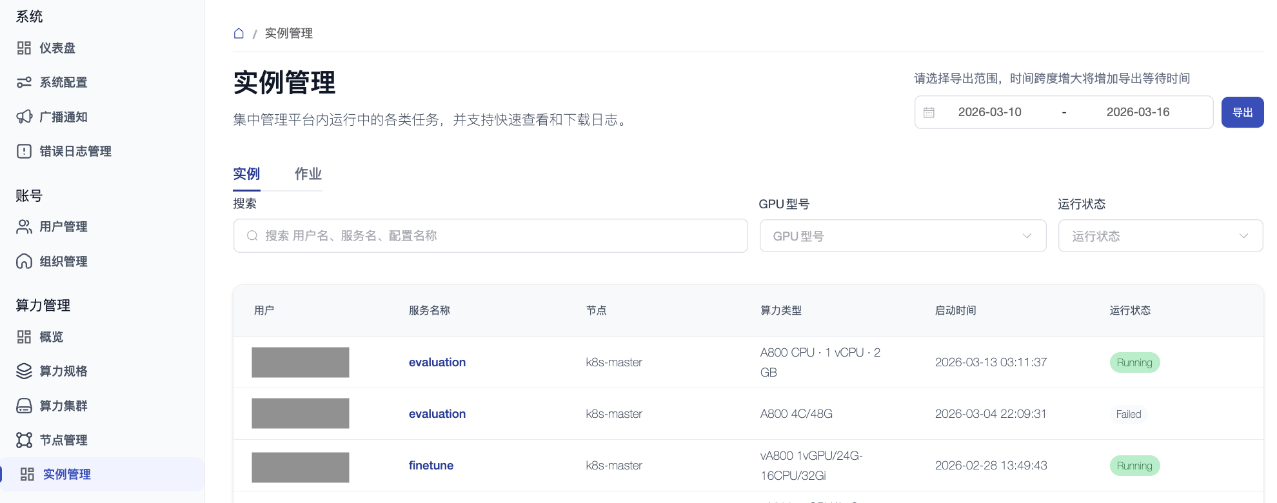Open 广播通知 megaphone icon

coord(24,117)
